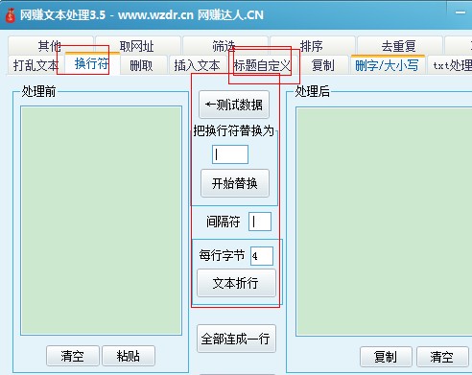The image size is (472, 375).
Task: Edit the 每行字节 value field
Action: (262, 256)
